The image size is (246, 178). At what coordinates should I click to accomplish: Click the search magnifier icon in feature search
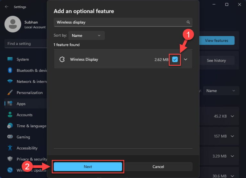pyautogui.click(x=188, y=22)
